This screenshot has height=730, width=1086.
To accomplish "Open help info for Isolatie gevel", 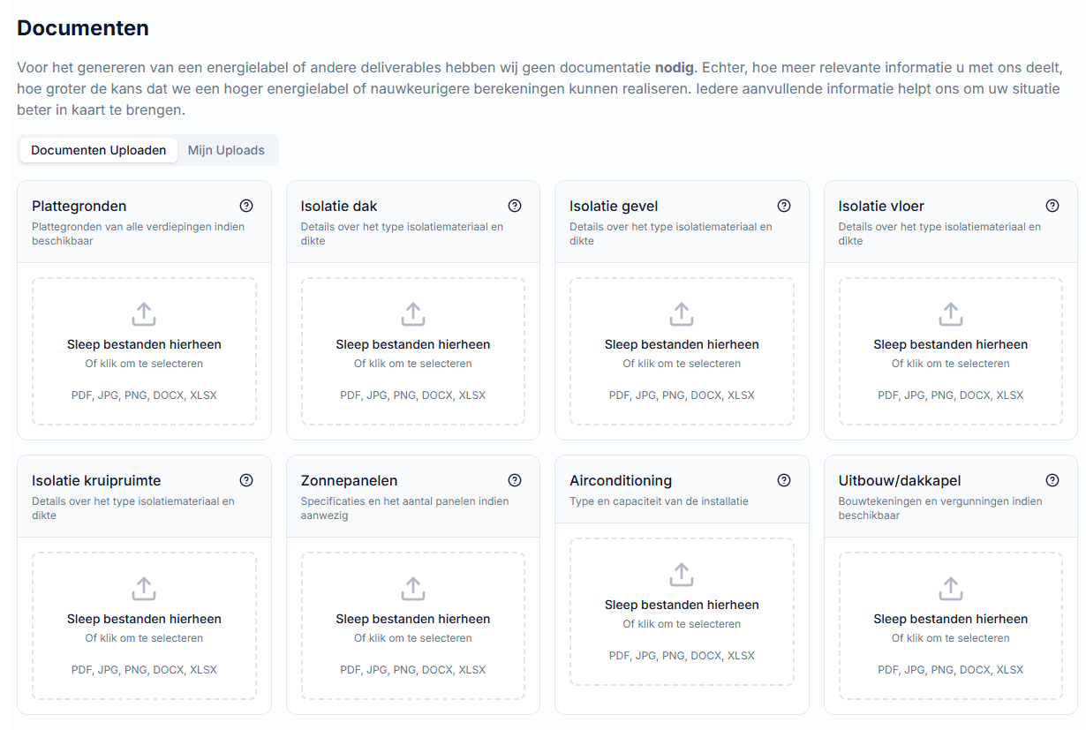I will [x=784, y=206].
